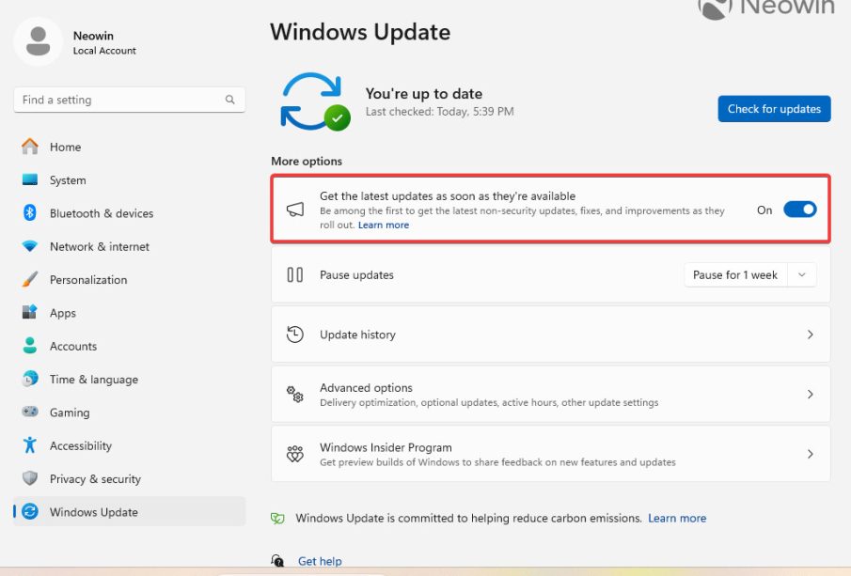Viewport: 851px width, 576px height.
Task: Click the Gaming controller icon
Action: (x=30, y=413)
